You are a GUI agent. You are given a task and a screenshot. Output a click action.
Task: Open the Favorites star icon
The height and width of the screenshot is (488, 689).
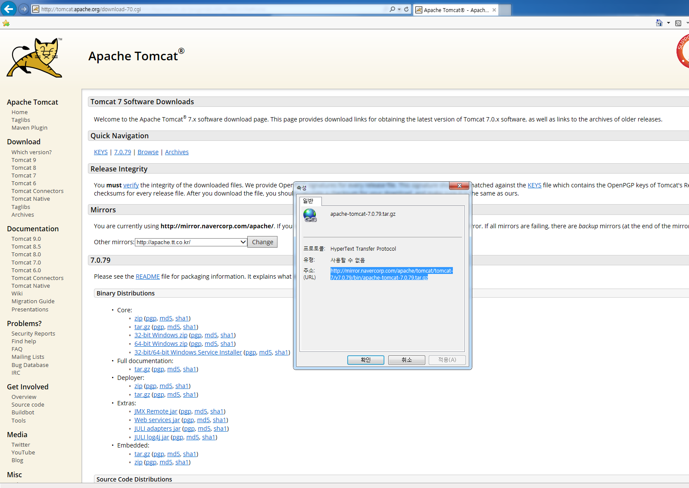[x=6, y=23]
